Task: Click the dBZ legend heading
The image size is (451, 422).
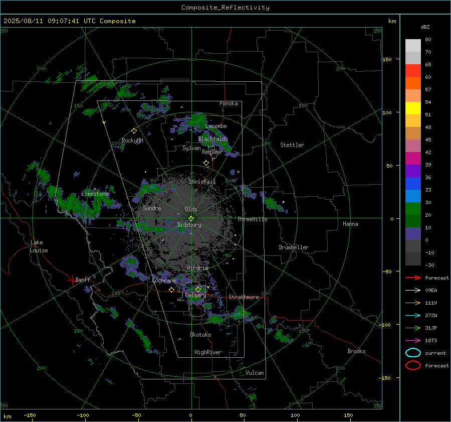Action: [x=425, y=27]
